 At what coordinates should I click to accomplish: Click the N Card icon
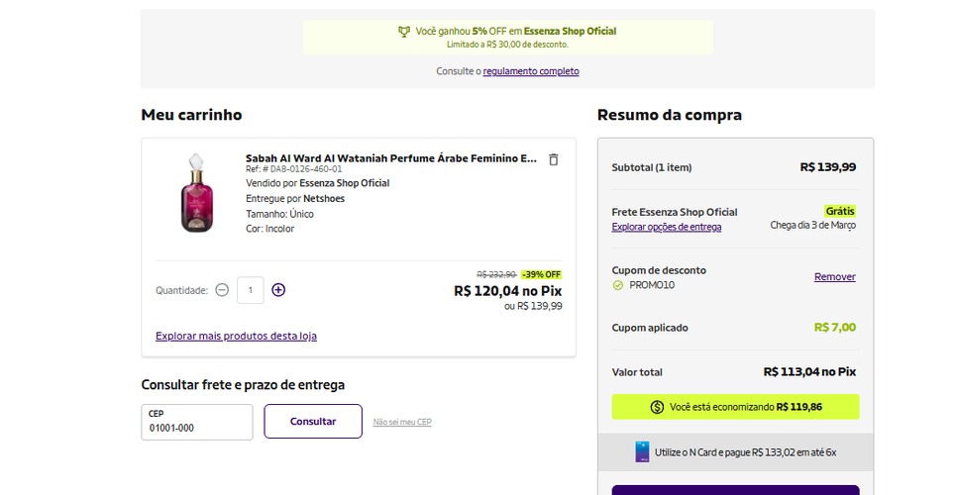642,452
